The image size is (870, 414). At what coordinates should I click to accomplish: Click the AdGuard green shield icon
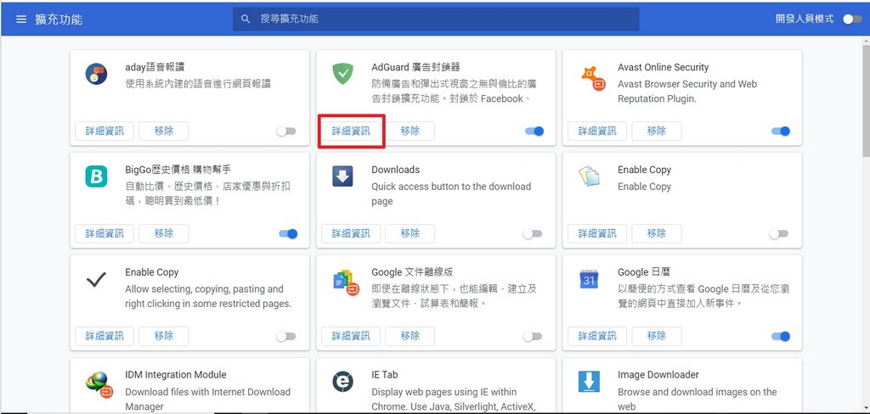[x=342, y=74]
